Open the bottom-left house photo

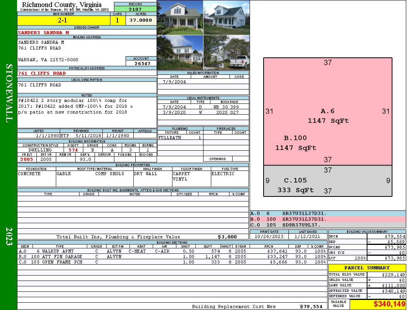[180, 53]
